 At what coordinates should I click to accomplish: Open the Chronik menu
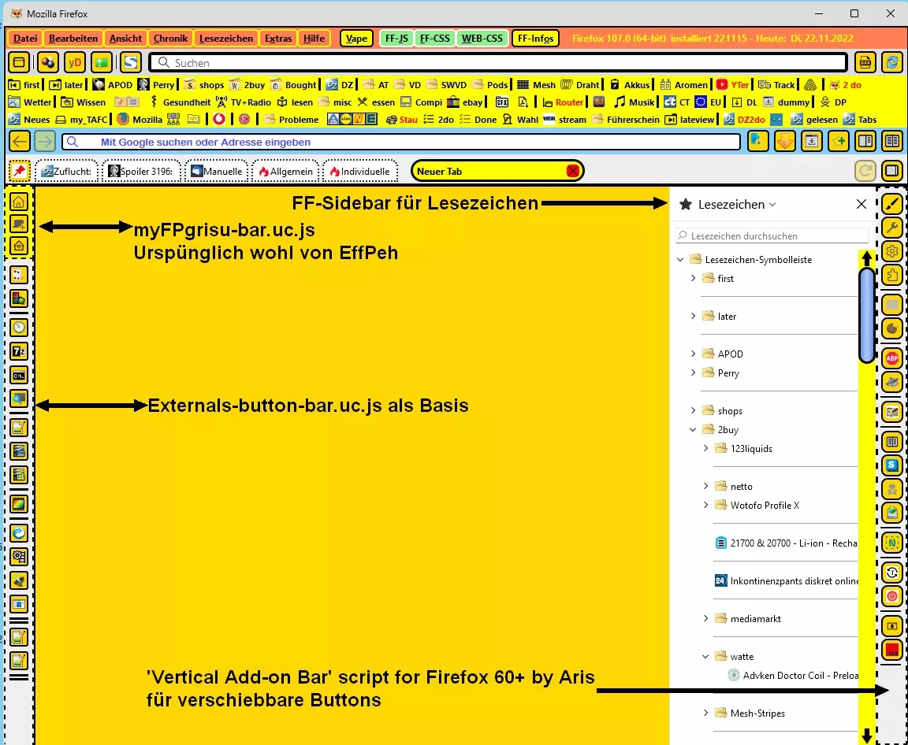(170, 39)
